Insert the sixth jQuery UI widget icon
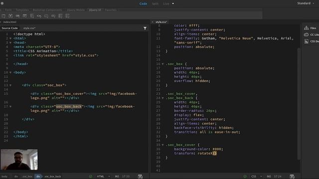 [39, 16]
